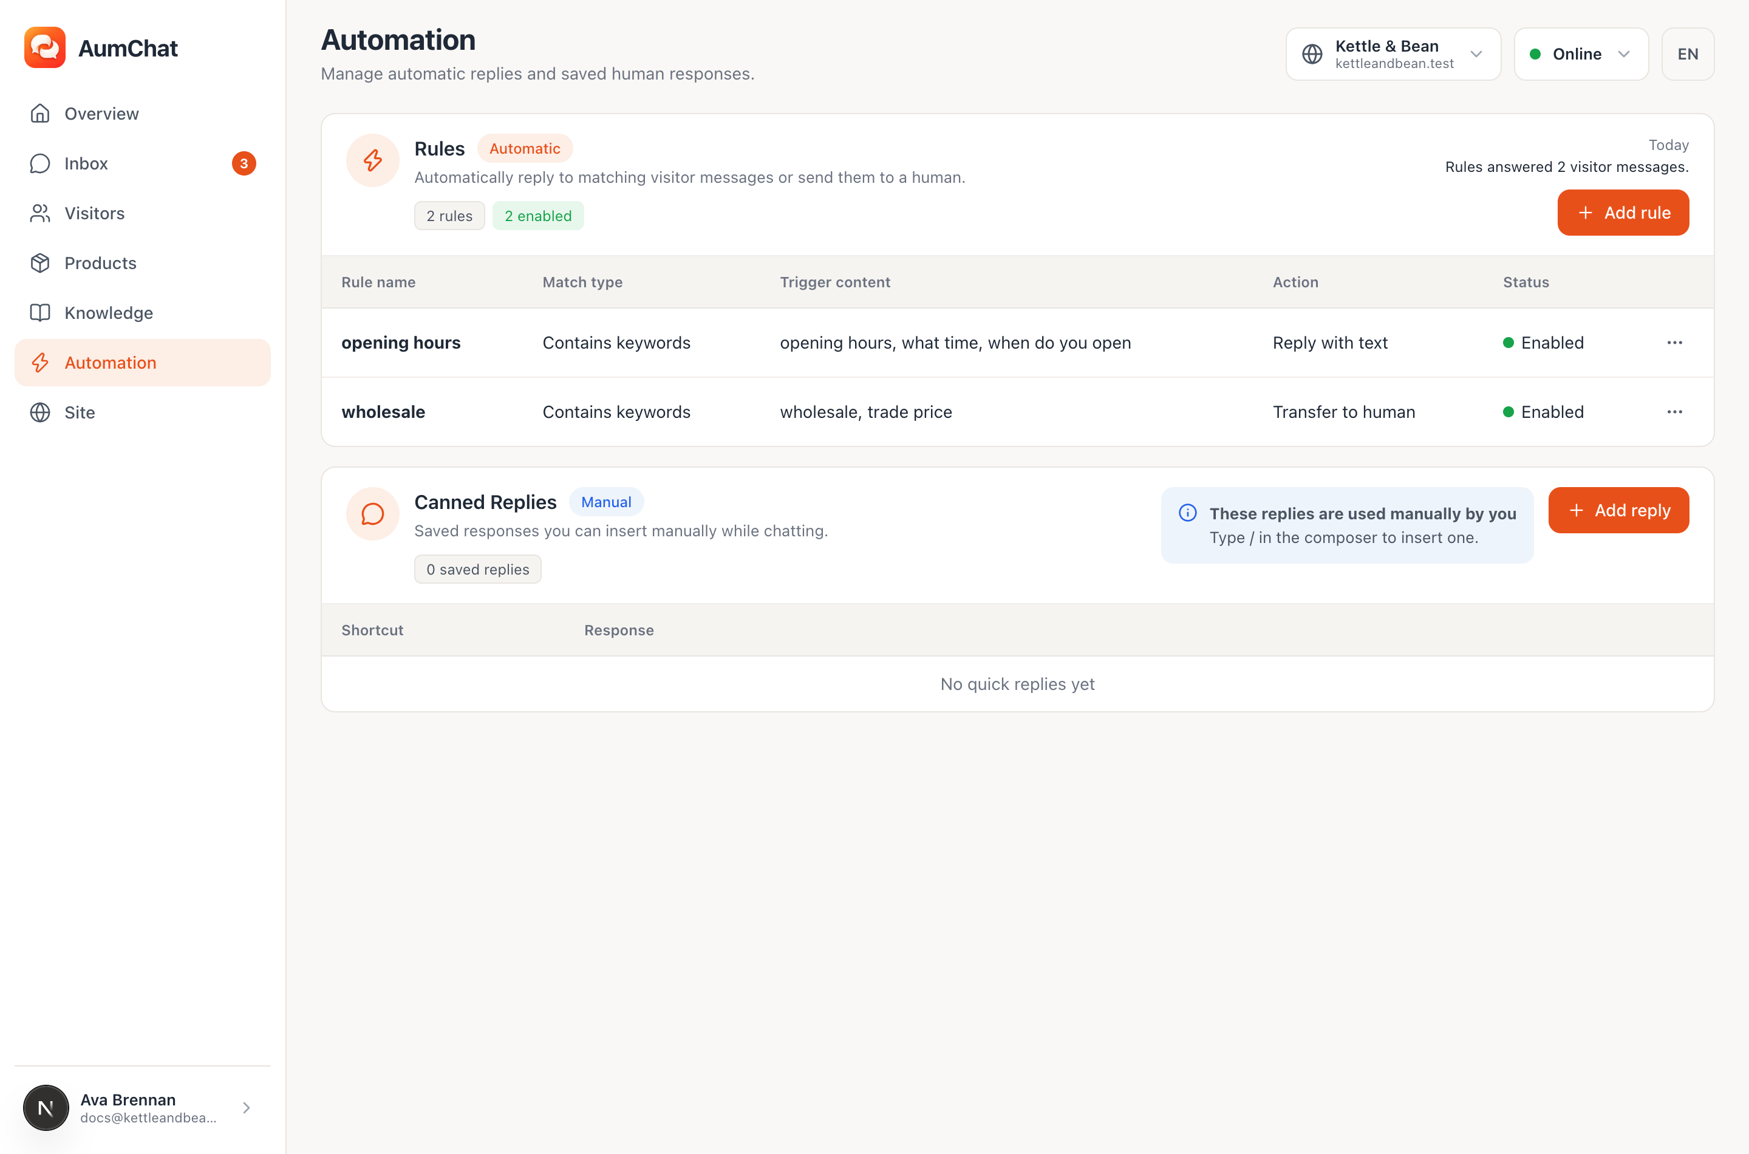Click the Automation lightning bolt sidebar icon
Image resolution: width=1749 pixels, height=1154 pixels.
coord(39,363)
